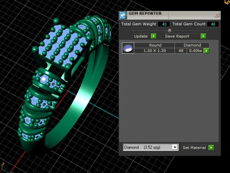230x173 pixels.
Task: Collapse the header with the round arrow toggle
Action: 170,30
